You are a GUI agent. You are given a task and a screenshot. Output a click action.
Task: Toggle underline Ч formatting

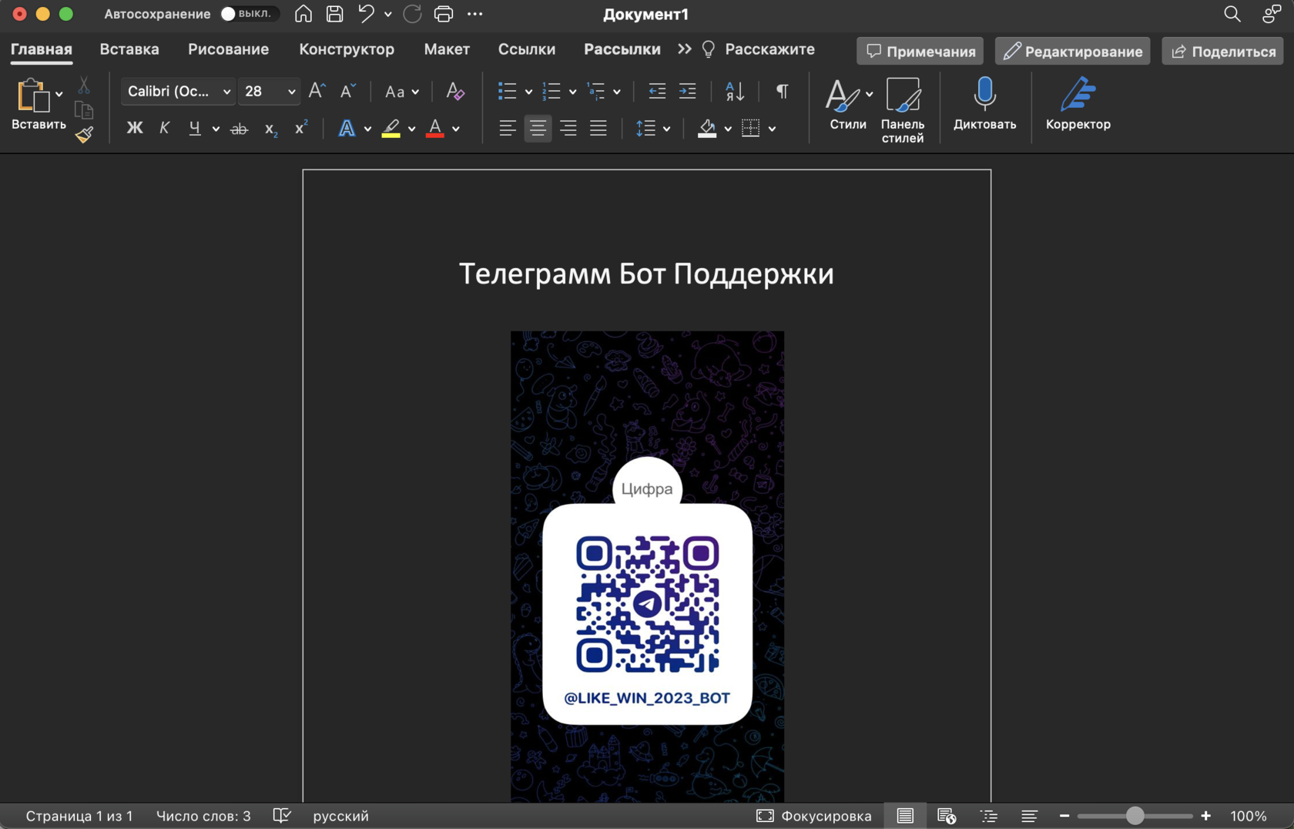[195, 129]
